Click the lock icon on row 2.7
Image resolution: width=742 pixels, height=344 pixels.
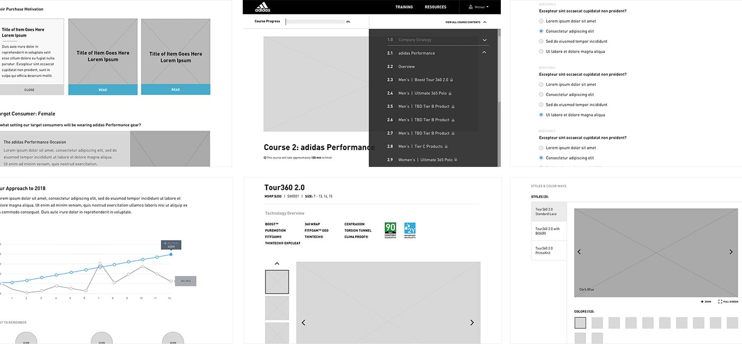453,133
